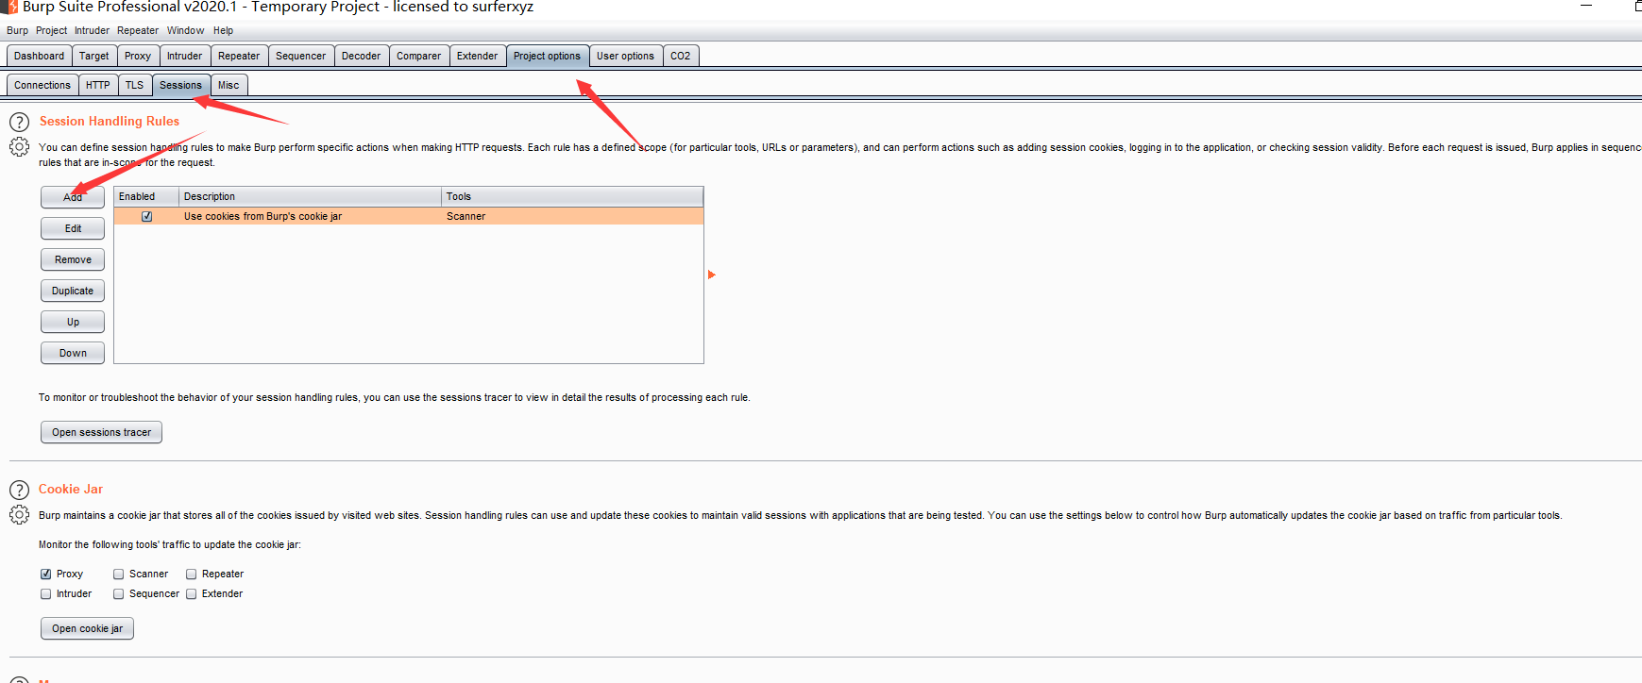
Task: Click the orange resize arrow beside rules table
Action: (712, 275)
